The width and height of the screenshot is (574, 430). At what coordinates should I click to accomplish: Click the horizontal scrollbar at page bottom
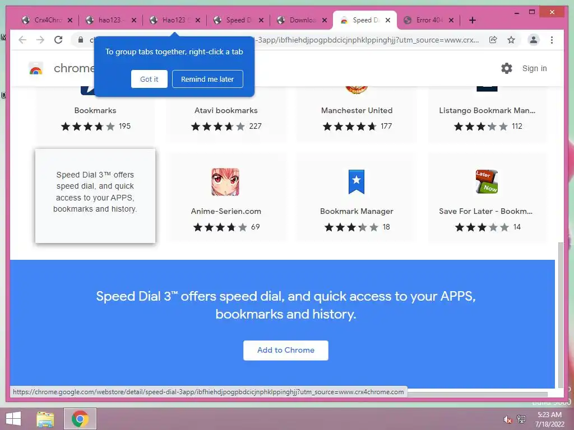pos(478,394)
